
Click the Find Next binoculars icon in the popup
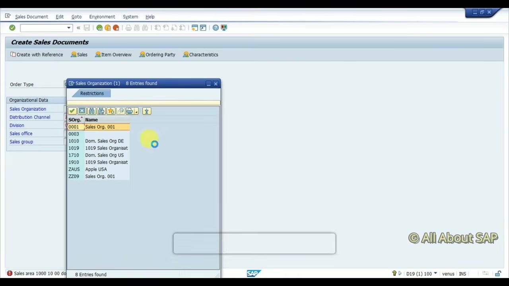[x=101, y=111]
